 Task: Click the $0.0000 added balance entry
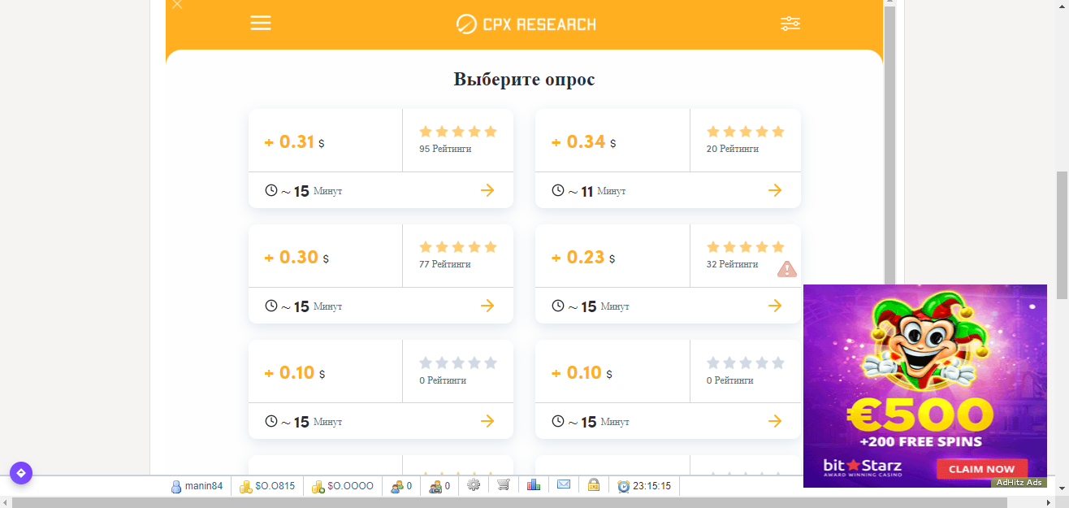tap(343, 486)
